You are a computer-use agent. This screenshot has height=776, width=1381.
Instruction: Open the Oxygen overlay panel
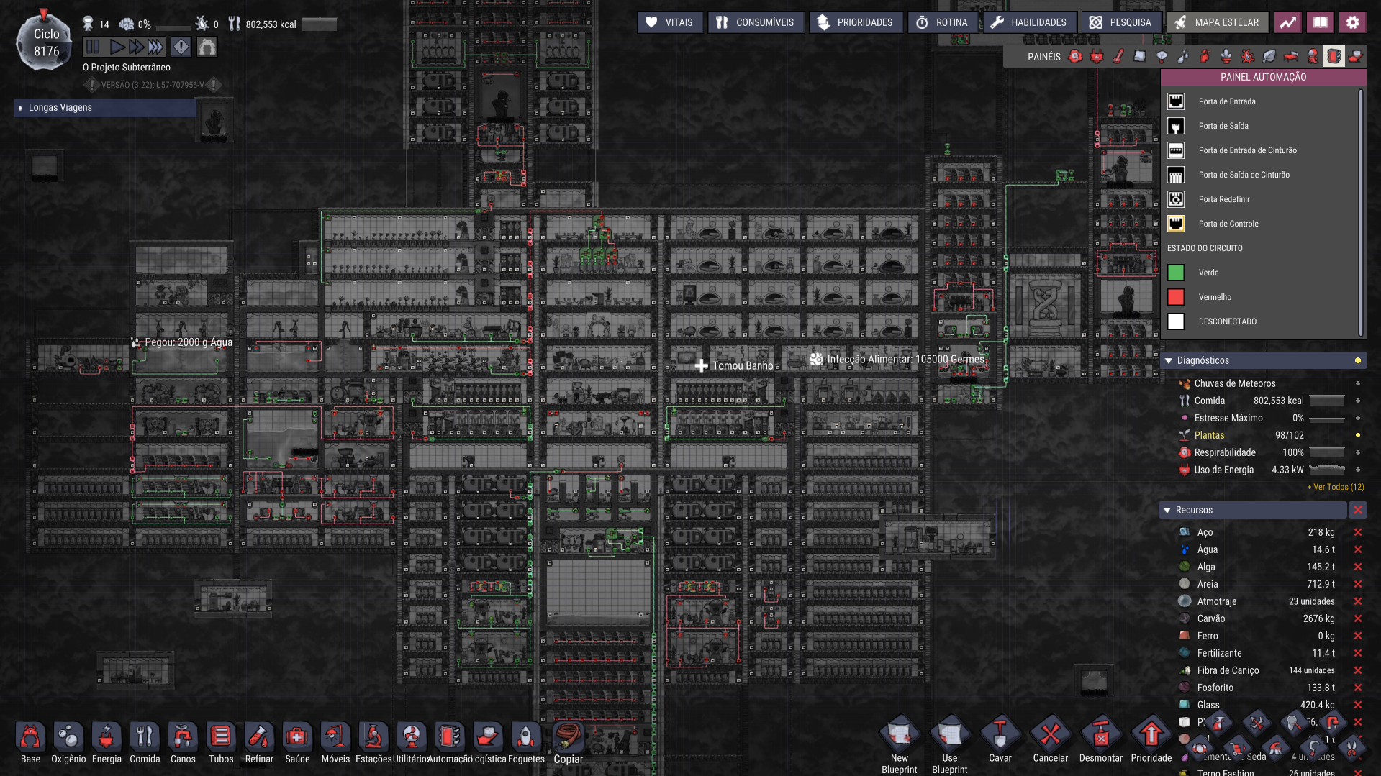click(1075, 56)
